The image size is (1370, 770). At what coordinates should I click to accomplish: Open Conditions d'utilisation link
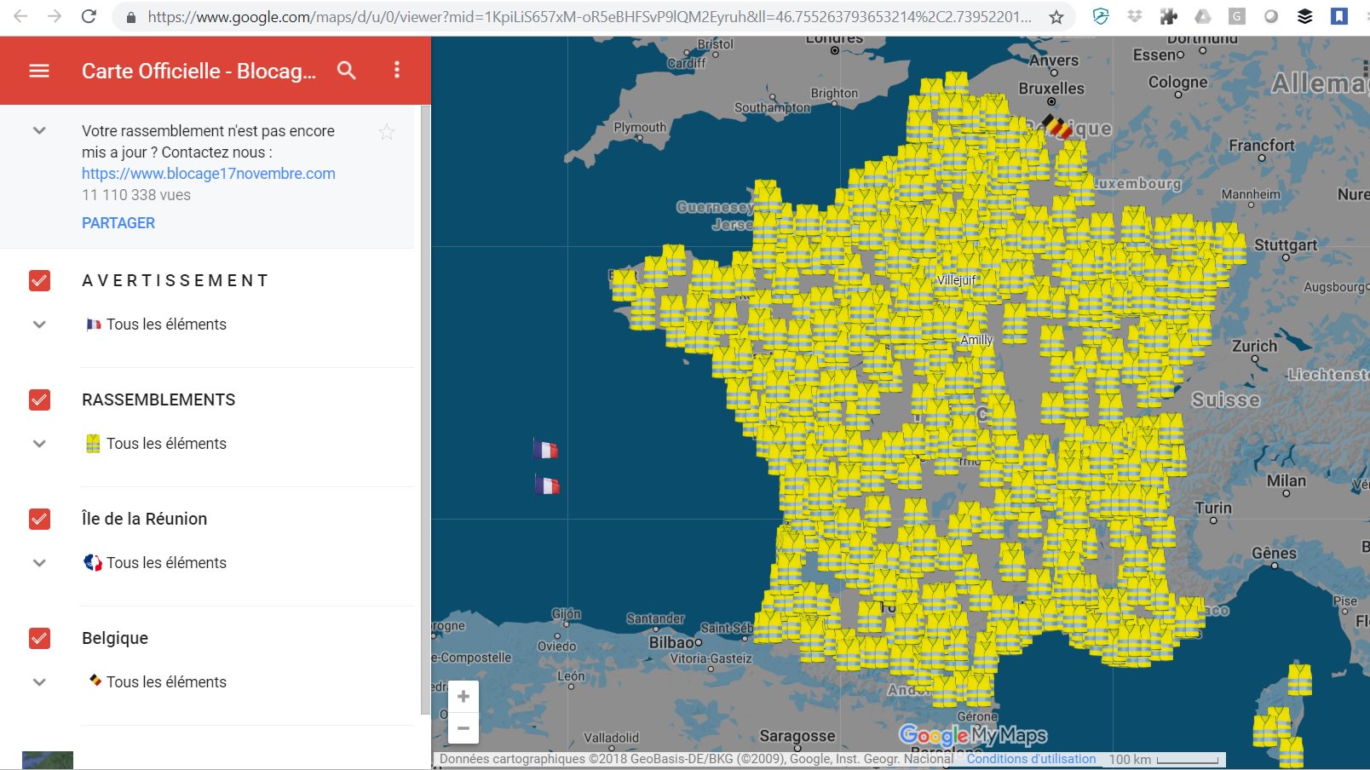[x=1031, y=759]
